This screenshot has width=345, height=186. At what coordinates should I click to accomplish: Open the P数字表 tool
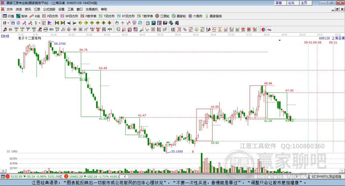coord(89,16)
